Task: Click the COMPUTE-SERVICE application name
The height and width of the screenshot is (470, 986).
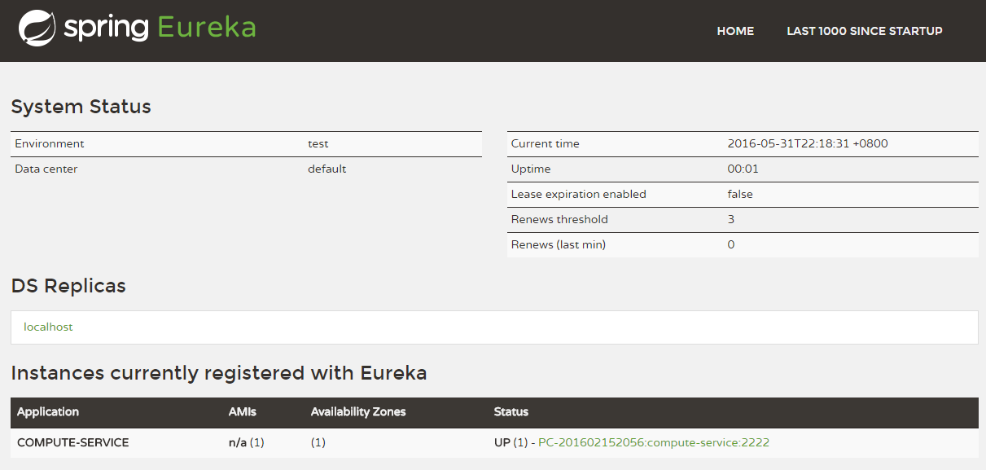Action: point(72,442)
